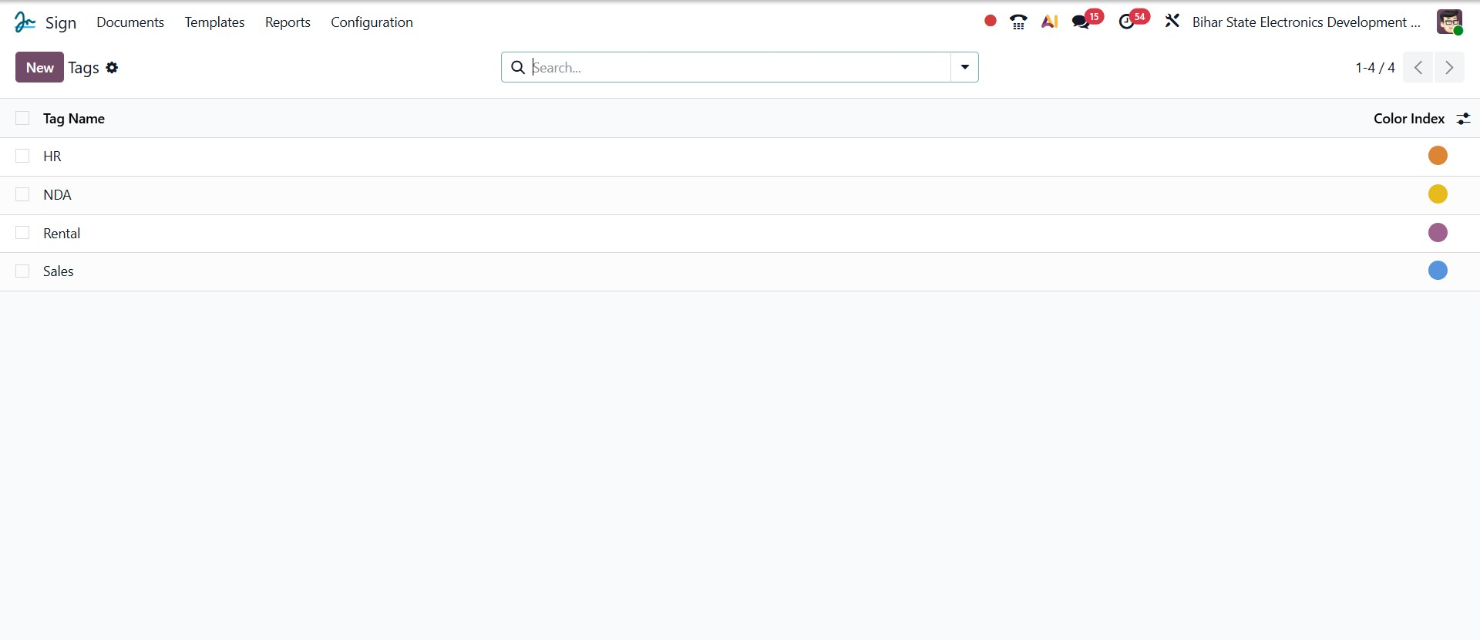Image resolution: width=1480 pixels, height=640 pixels.
Task: Check the Sales tag checkbox
Action: [22, 271]
